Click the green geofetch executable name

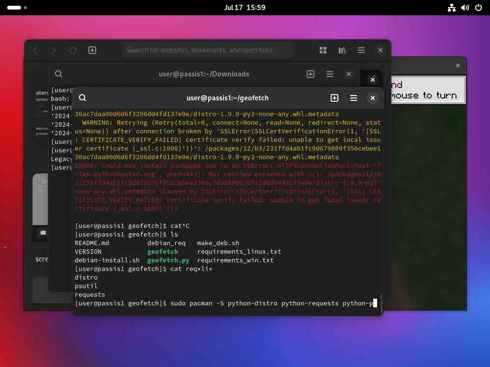click(163, 251)
